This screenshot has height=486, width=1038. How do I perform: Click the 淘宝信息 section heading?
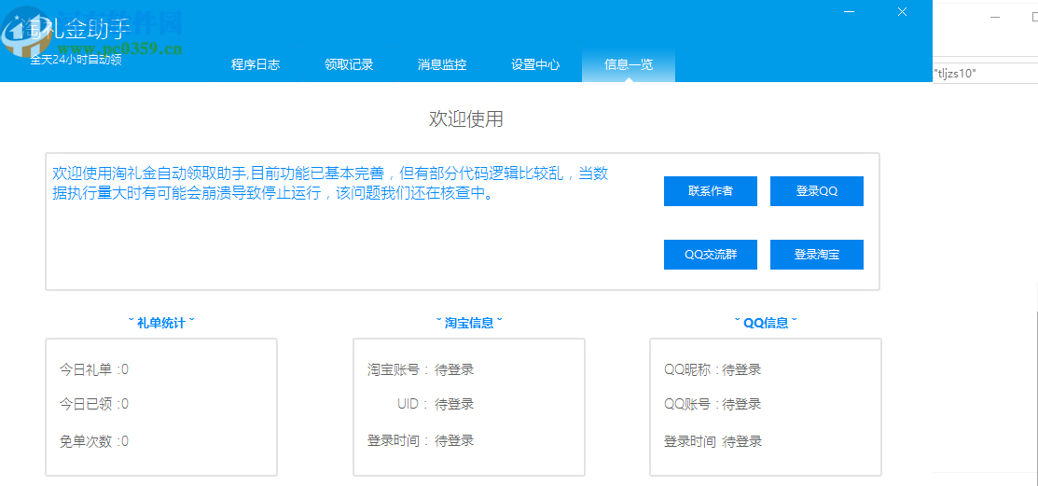click(469, 323)
